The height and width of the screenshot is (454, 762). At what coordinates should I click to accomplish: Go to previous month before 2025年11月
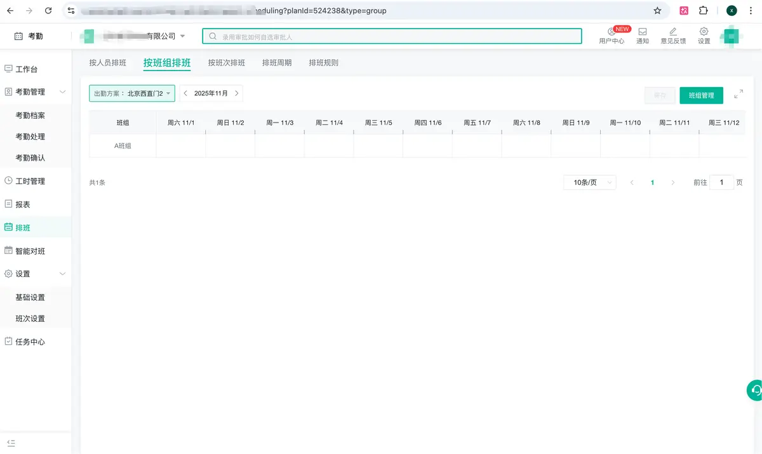click(x=185, y=93)
